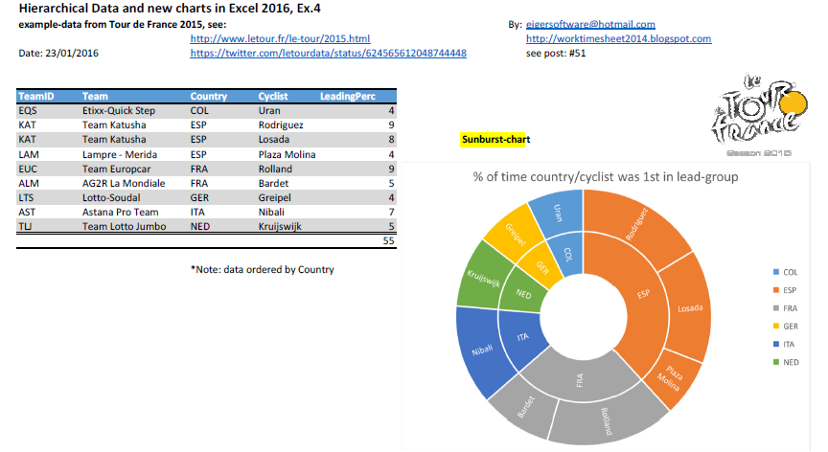Screen dimensions: 828x452
Task: Click the AG2R La Mondiale cell
Action: pos(124,183)
